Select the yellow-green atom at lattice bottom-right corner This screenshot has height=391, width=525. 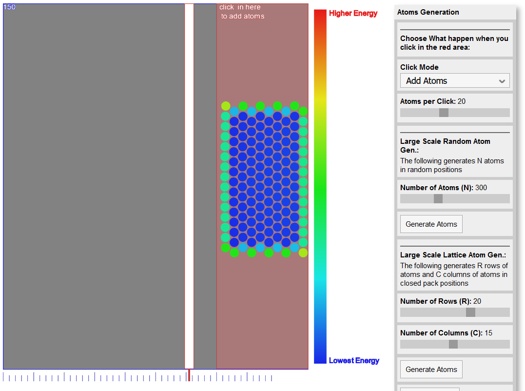[x=303, y=253]
